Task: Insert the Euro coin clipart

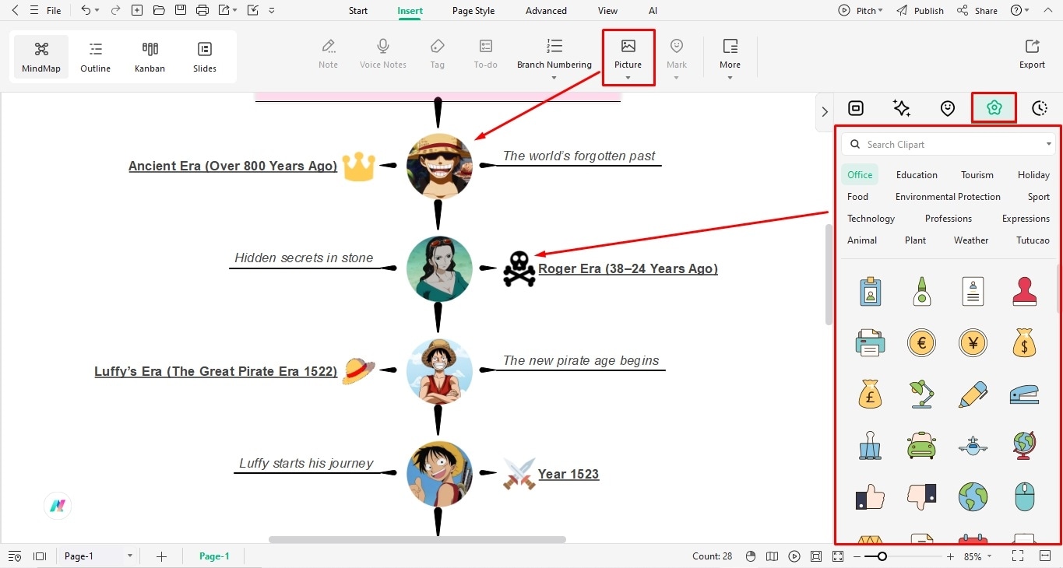Action: tap(921, 342)
